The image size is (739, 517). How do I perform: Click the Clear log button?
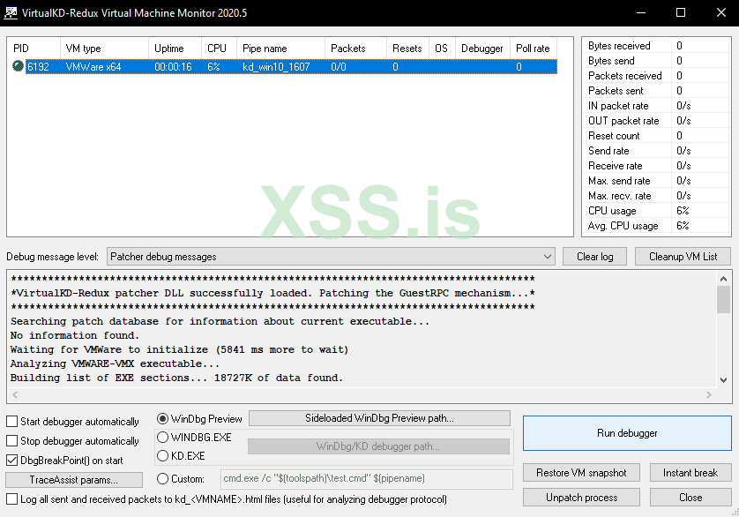[x=594, y=257]
